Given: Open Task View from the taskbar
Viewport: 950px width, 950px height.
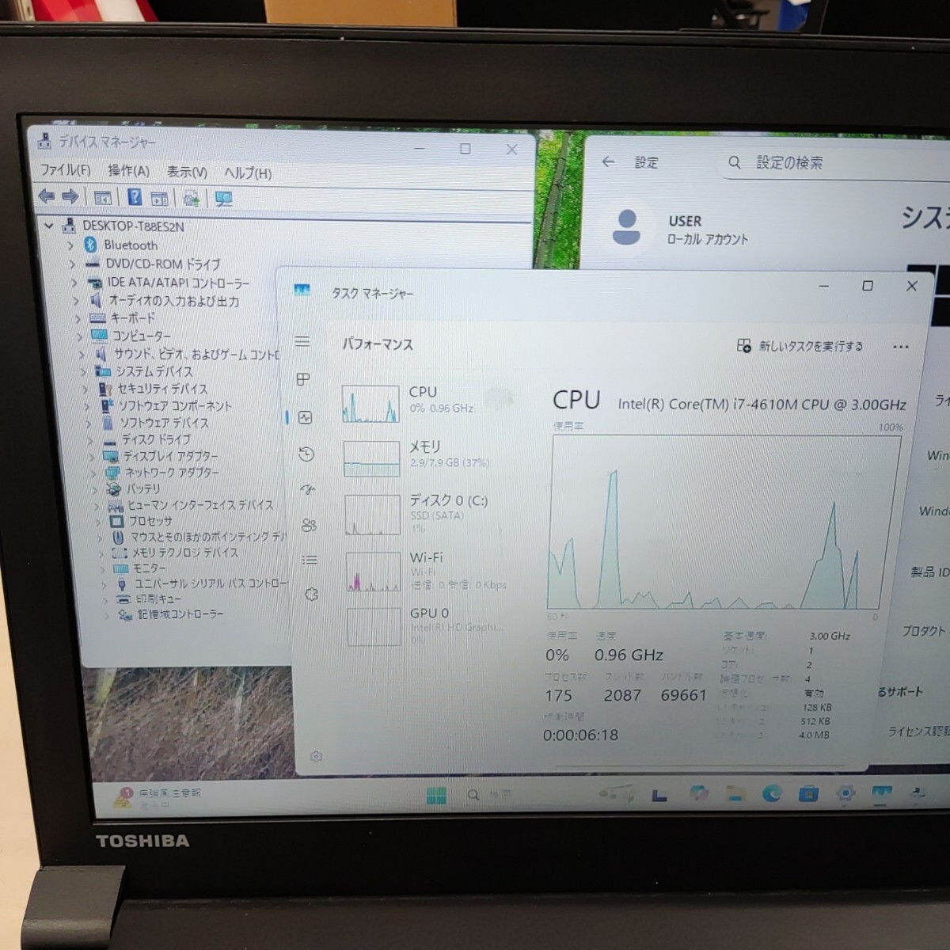Looking at the screenshot, I should tap(659, 795).
